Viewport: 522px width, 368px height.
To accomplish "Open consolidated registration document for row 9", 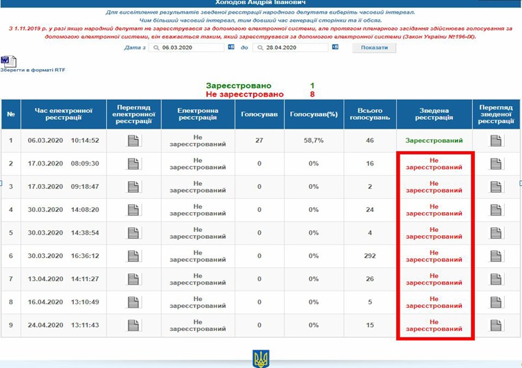I will [496, 325].
